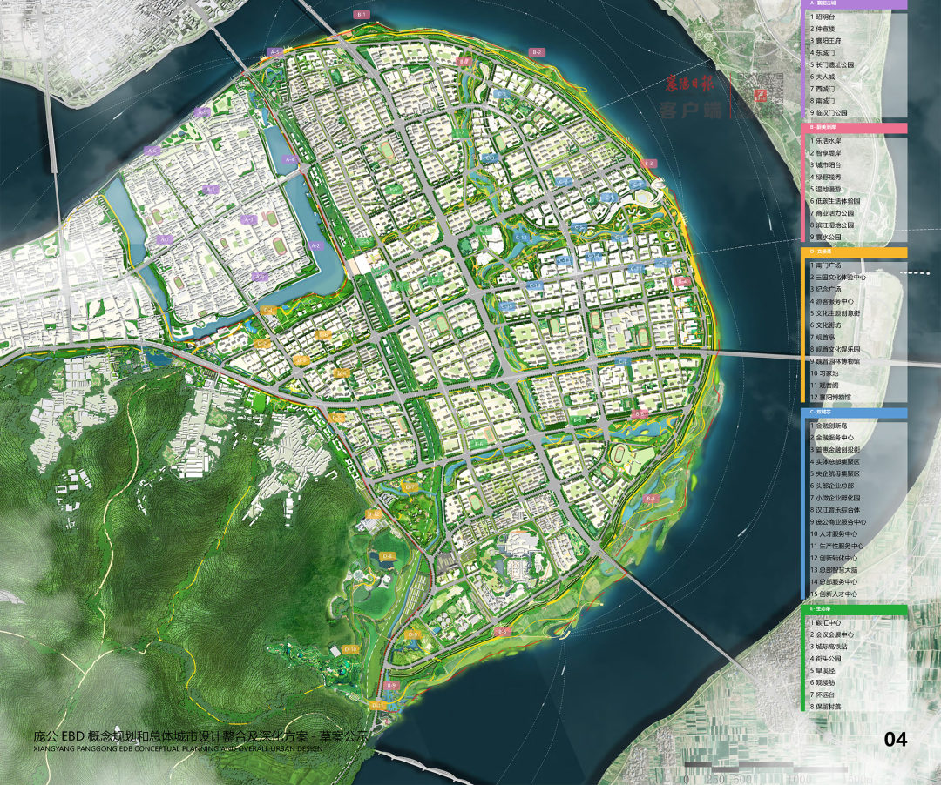This screenshot has width=941, height=785.
Task: Select legend entry 9 庞公商业服务中心
Action: (x=838, y=522)
